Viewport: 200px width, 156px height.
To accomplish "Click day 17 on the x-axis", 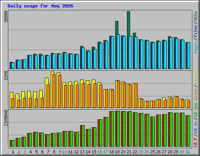I will [105, 152].
